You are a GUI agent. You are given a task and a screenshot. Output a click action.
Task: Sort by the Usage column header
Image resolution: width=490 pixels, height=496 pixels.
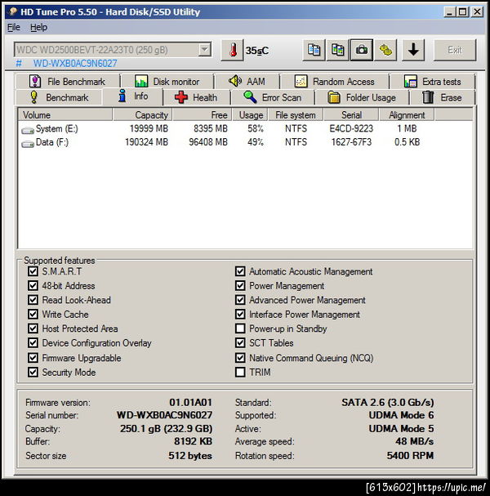(x=251, y=115)
